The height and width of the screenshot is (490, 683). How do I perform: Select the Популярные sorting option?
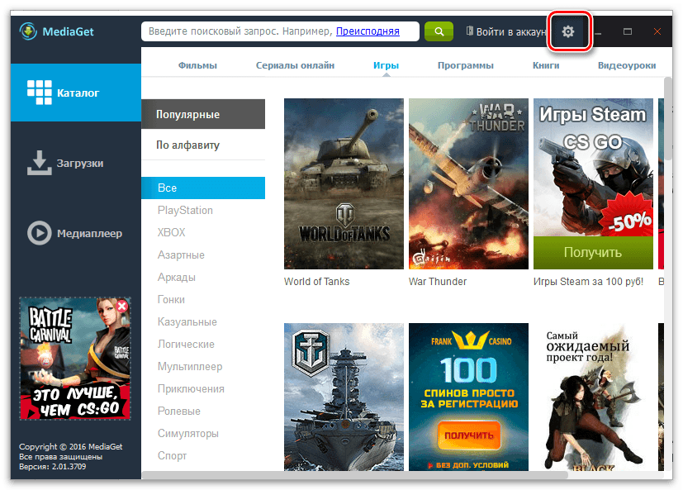click(203, 114)
